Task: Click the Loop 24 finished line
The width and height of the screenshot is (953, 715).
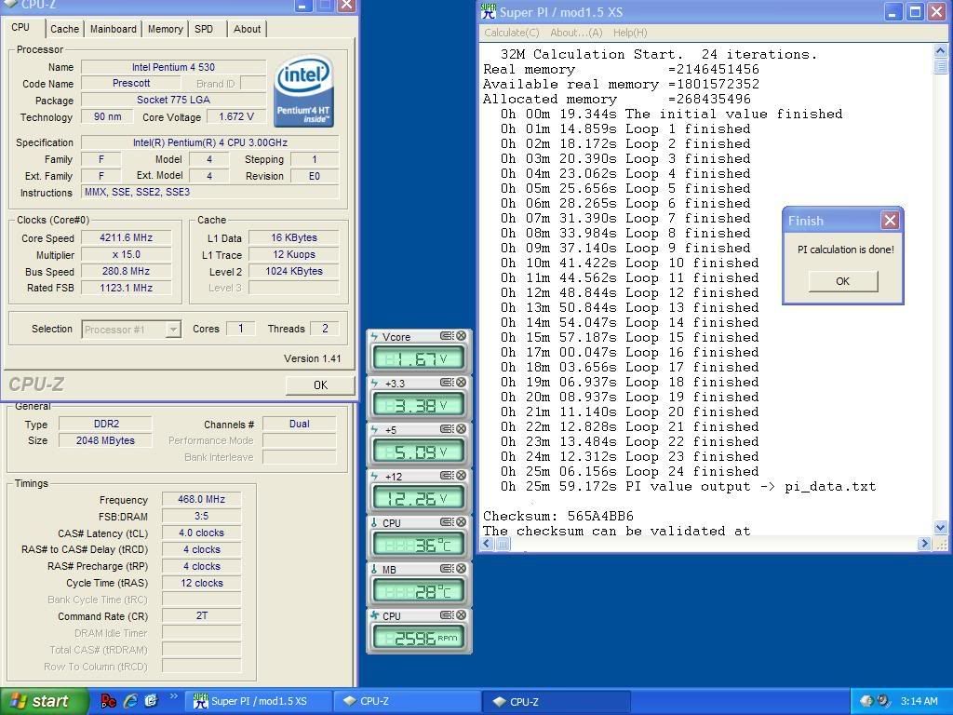Action: pos(630,472)
